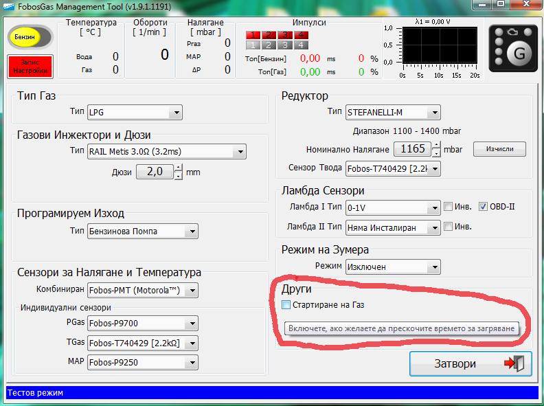Uncheck the OBD-II checkbox
The height and width of the screenshot is (406, 544).
pyautogui.click(x=483, y=207)
